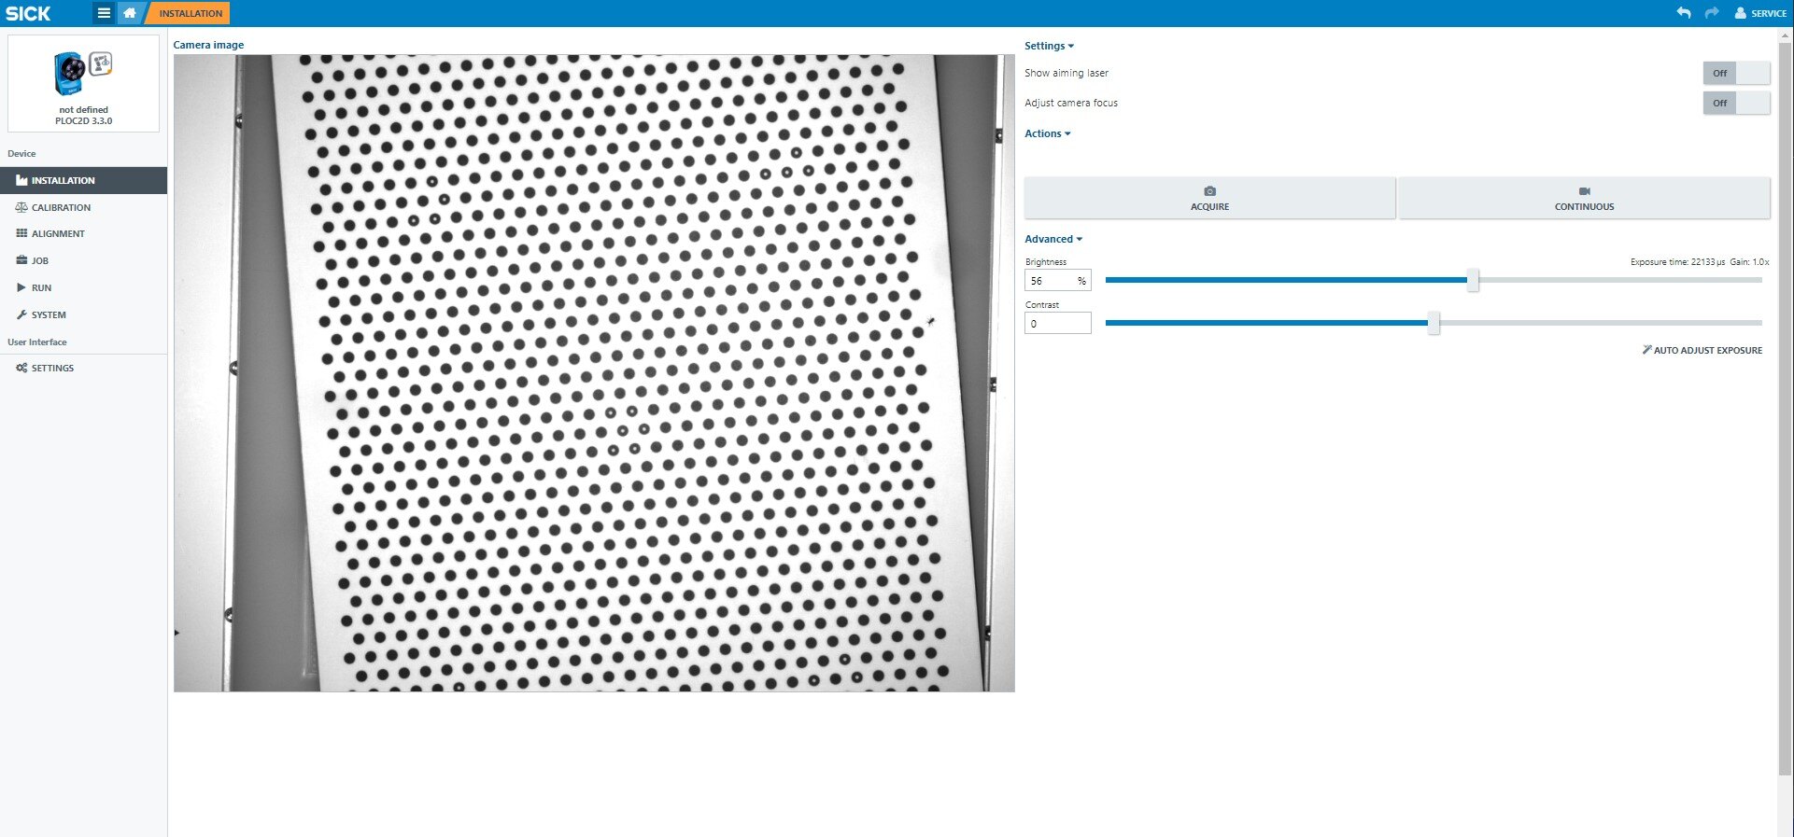Open the System section

[x=49, y=315]
